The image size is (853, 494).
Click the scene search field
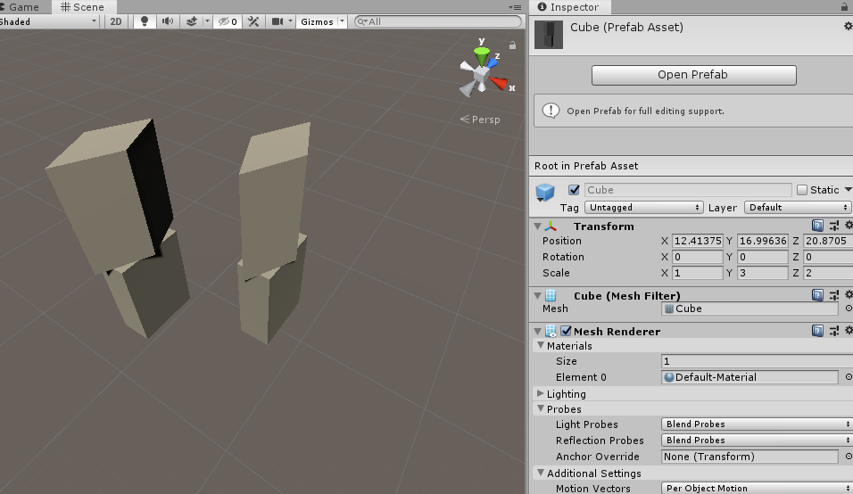438,21
